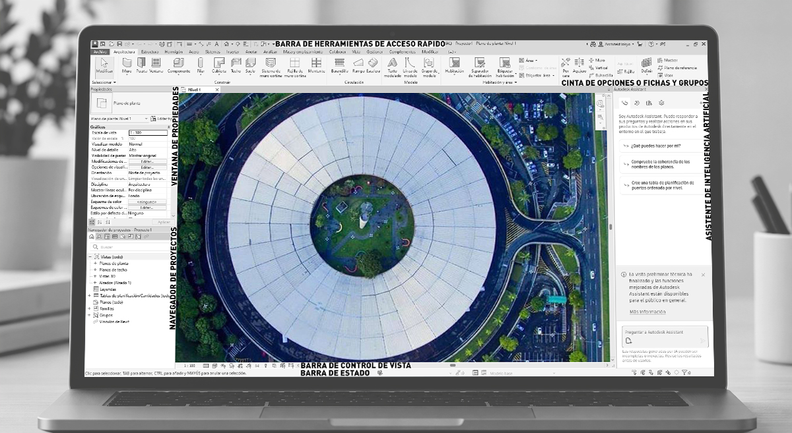Screen dimensions: 792x433
Task: Switch to the Vista ribbon tab
Action: pyautogui.click(x=356, y=51)
